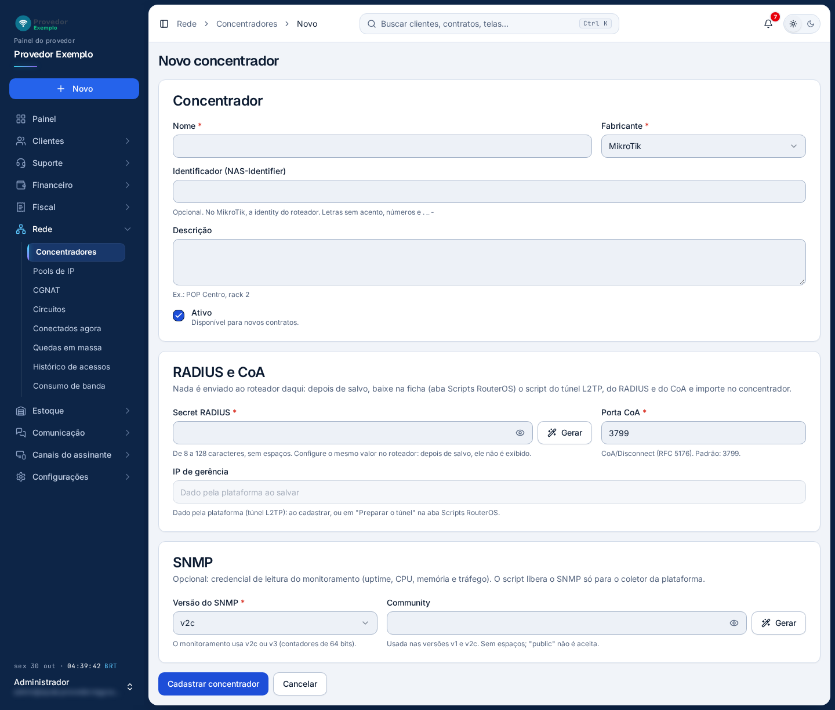Click Cadastrar concentrador button
The image size is (835, 710).
coord(213,684)
